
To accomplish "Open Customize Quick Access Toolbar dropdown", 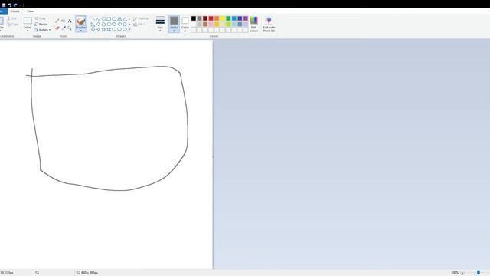I will (21, 5).
